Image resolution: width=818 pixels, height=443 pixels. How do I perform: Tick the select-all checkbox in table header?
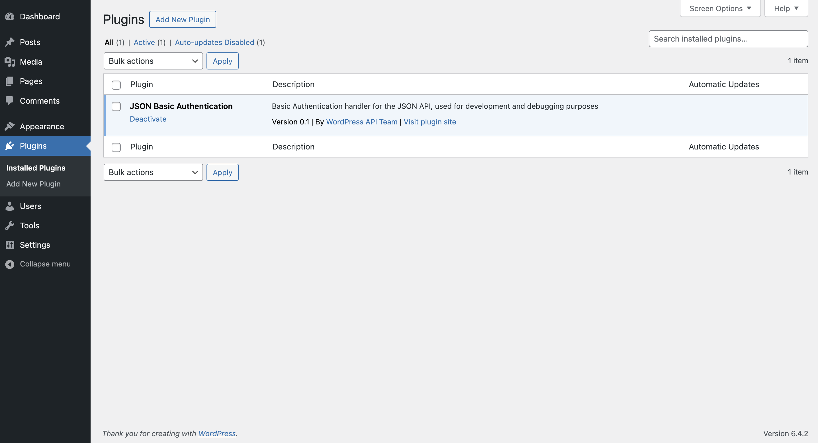pos(116,85)
